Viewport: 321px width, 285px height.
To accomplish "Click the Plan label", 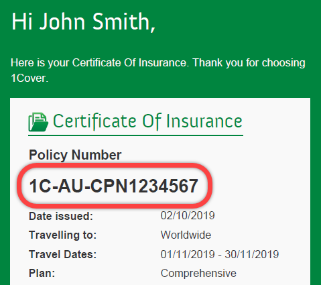I will [x=42, y=273].
